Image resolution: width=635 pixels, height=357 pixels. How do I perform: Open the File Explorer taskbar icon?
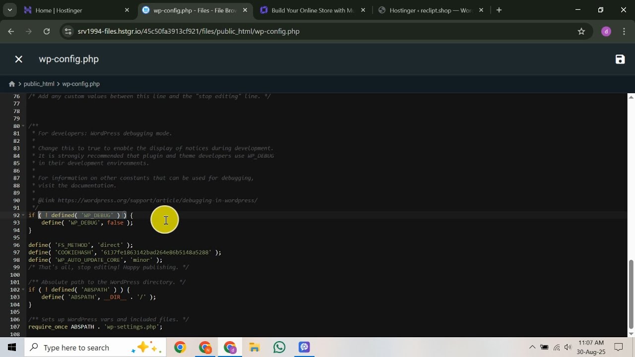pyautogui.click(x=254, y=347)
